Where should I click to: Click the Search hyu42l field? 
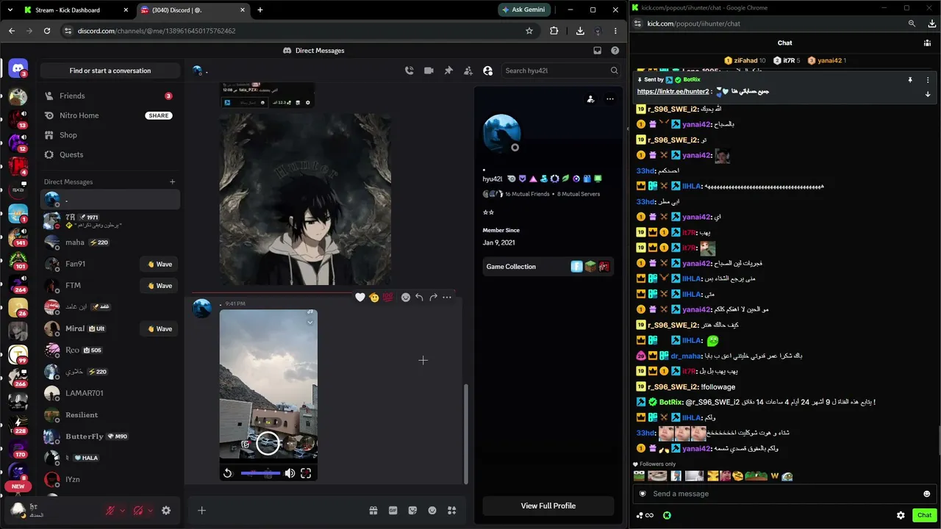coord(561,71)
